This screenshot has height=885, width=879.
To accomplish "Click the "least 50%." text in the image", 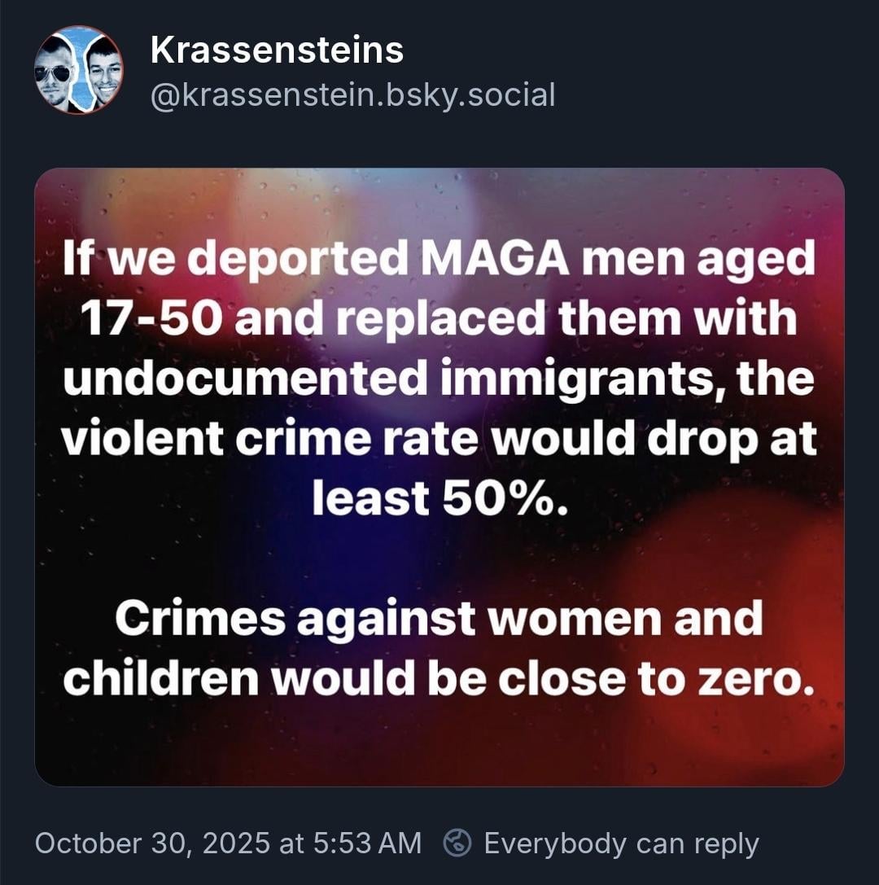I will [x=439, y=499].
